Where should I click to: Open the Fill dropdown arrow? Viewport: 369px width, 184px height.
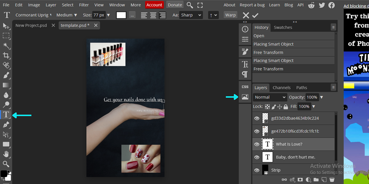[314, 107]
